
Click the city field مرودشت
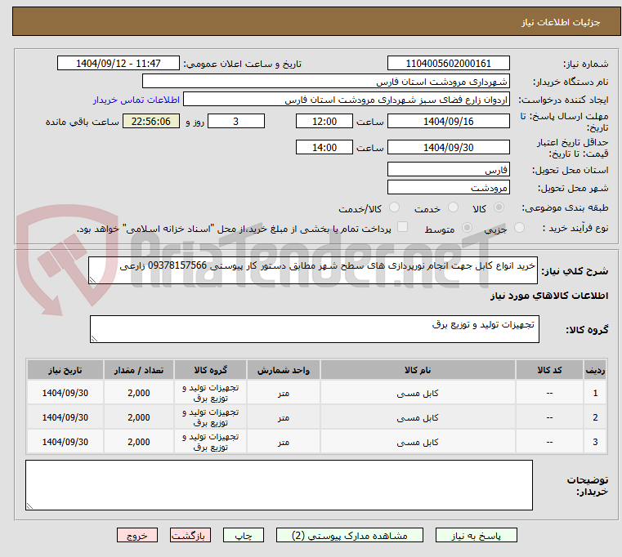point(448,187)
